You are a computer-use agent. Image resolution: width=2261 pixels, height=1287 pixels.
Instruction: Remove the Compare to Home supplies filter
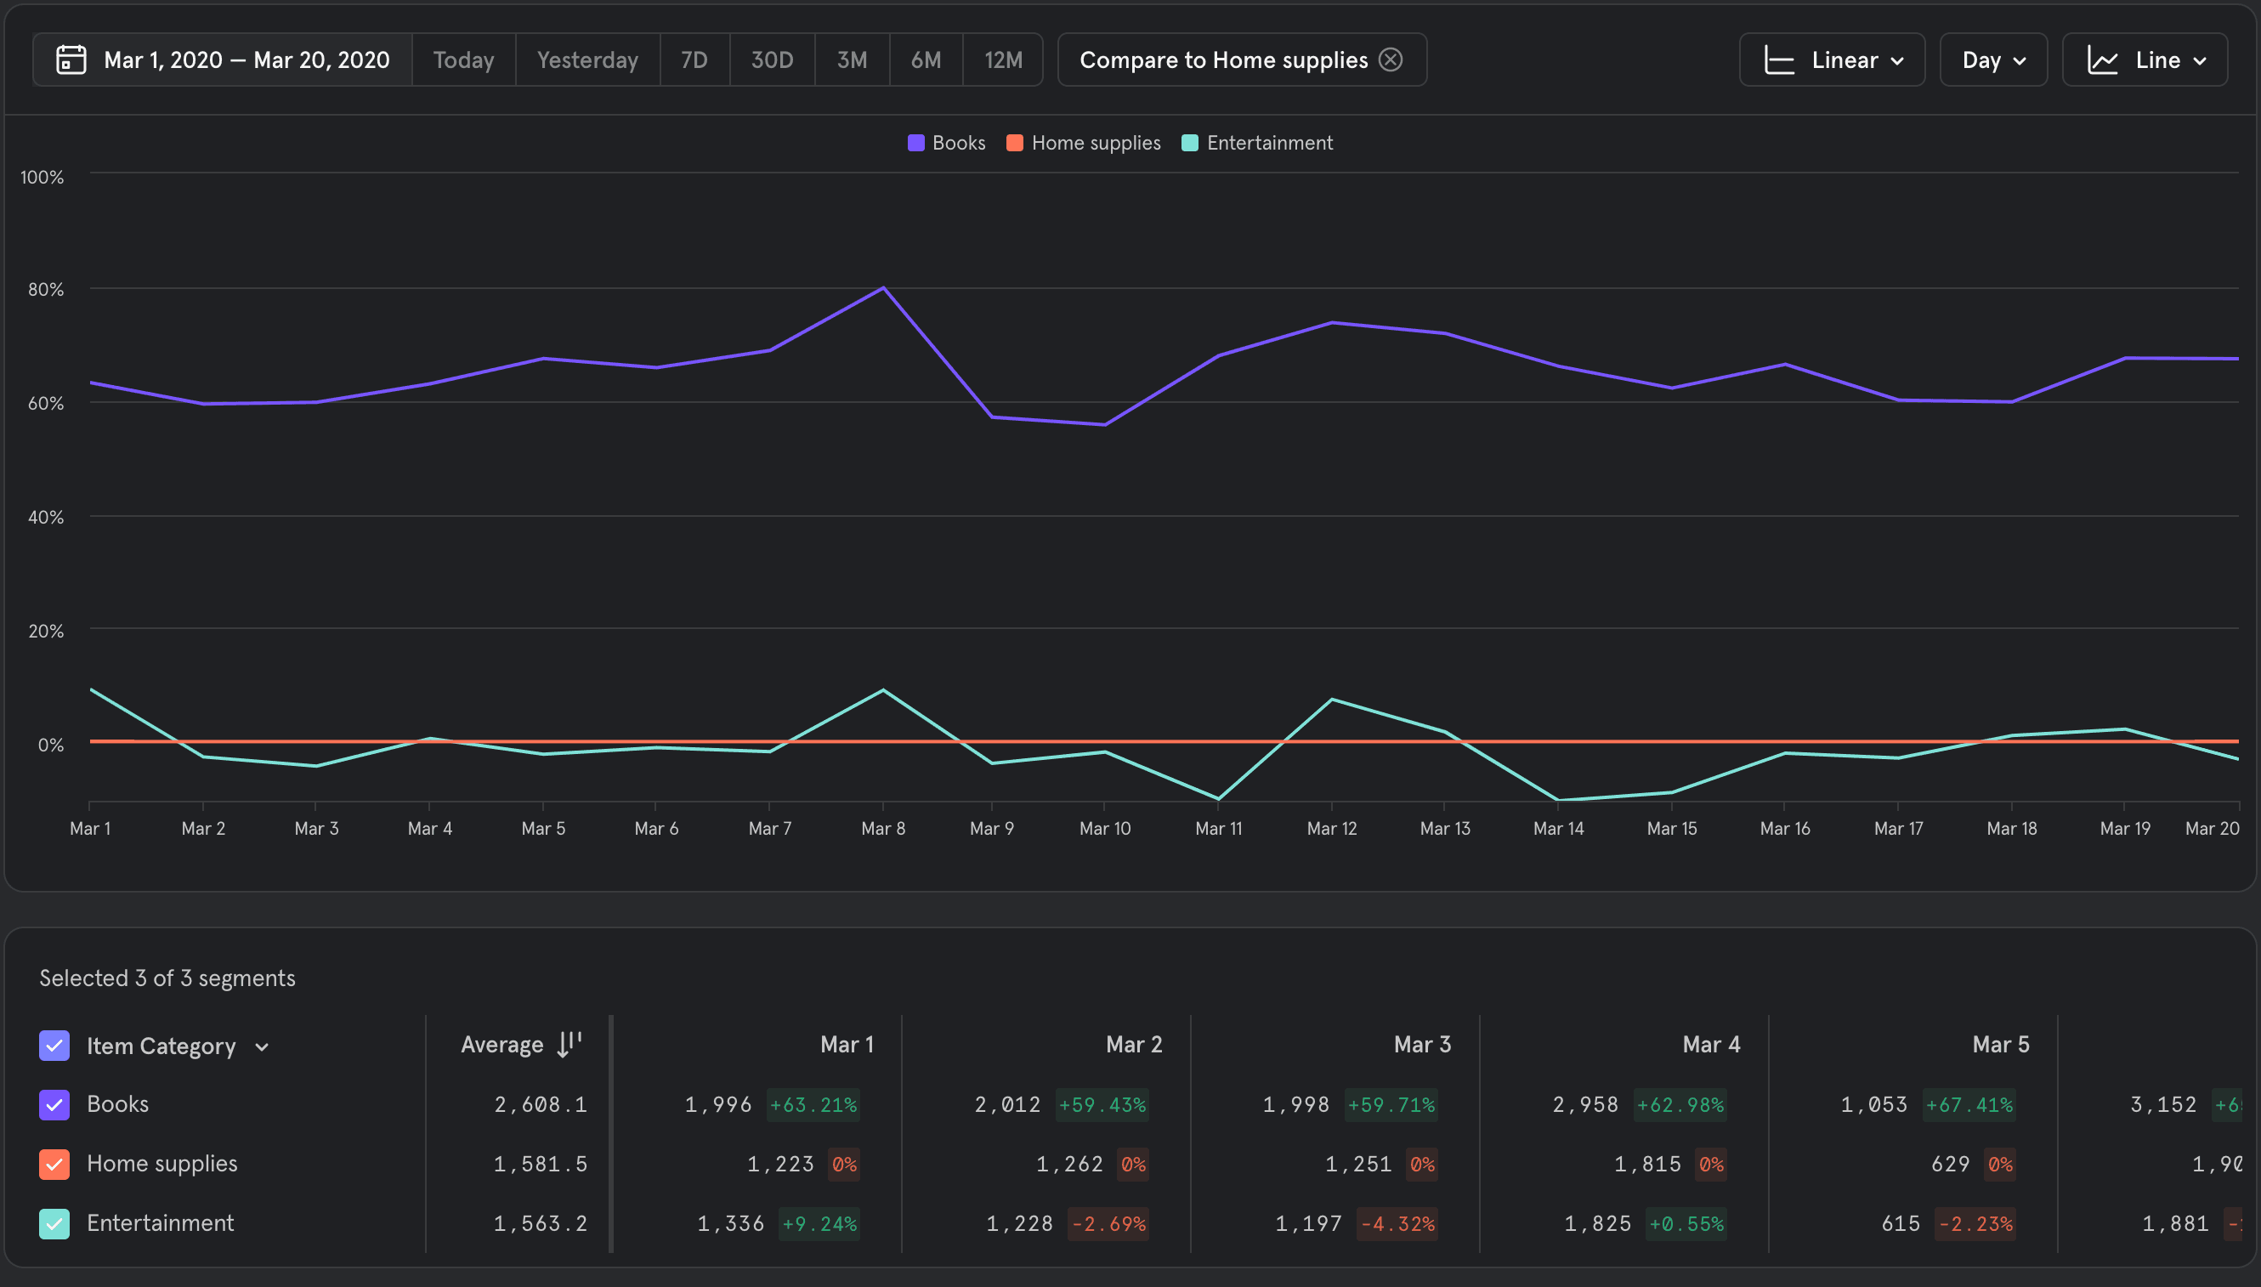point(1391,60)
